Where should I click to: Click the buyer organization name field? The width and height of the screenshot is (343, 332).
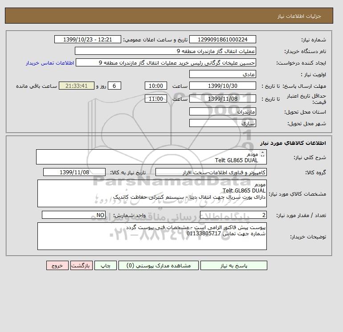pos(165,51)
